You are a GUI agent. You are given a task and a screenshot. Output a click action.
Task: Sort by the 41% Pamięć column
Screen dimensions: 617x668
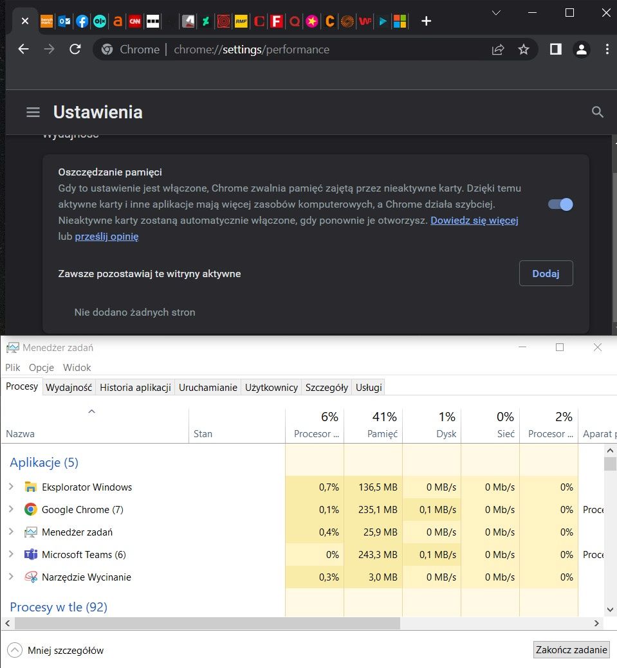[373, 425]
